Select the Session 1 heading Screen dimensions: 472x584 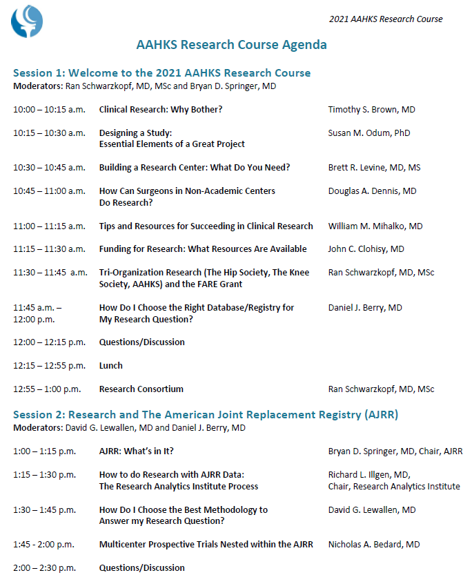[x=162, y=72]
